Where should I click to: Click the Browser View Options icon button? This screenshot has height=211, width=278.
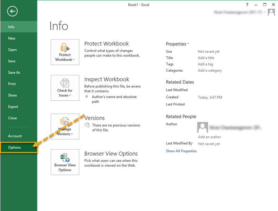[65, 162]
